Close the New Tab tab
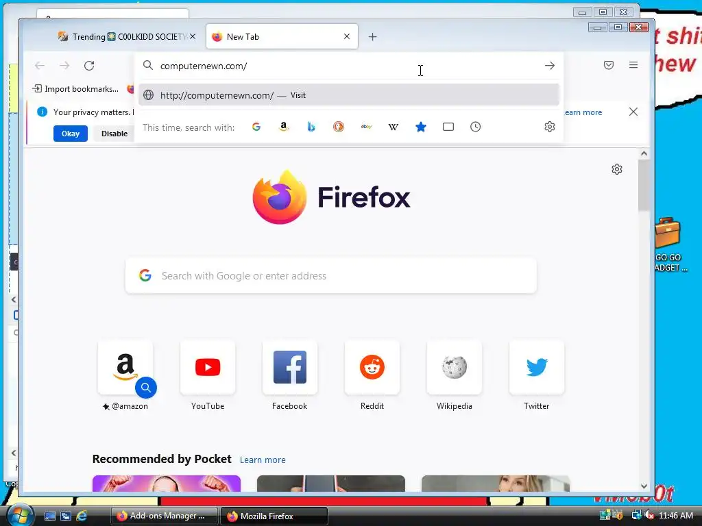 pyautogui.click(x=346, y=37)
